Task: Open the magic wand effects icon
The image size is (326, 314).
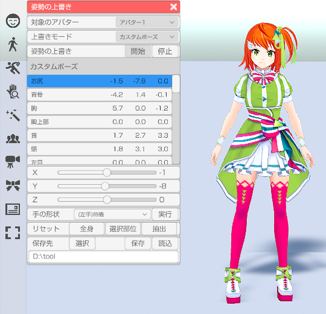Action: pyautogui.click(x=13, y=115)
